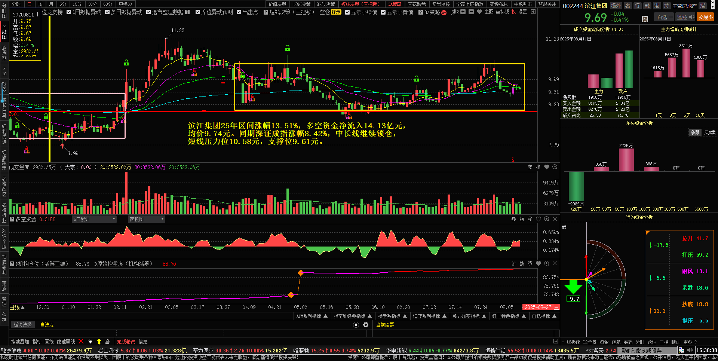Click 买&卖 in 龙头资金分析
This screenshot has height=361, width=718.
710,132
